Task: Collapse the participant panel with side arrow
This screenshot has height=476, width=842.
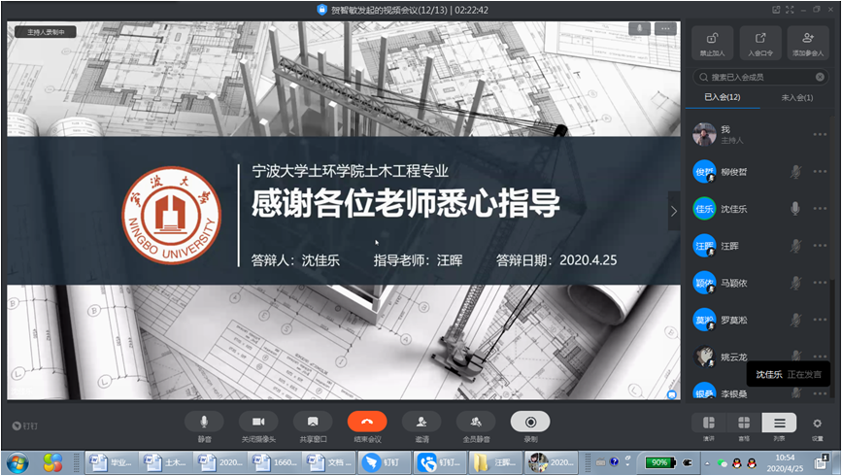Action: tap(674, 211)
